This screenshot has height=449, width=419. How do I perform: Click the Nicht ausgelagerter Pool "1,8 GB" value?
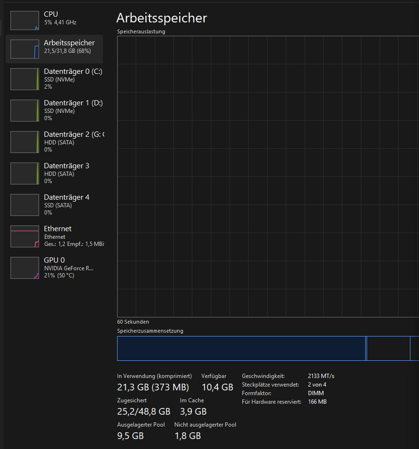pyautogui.click(x=188, y=436)
